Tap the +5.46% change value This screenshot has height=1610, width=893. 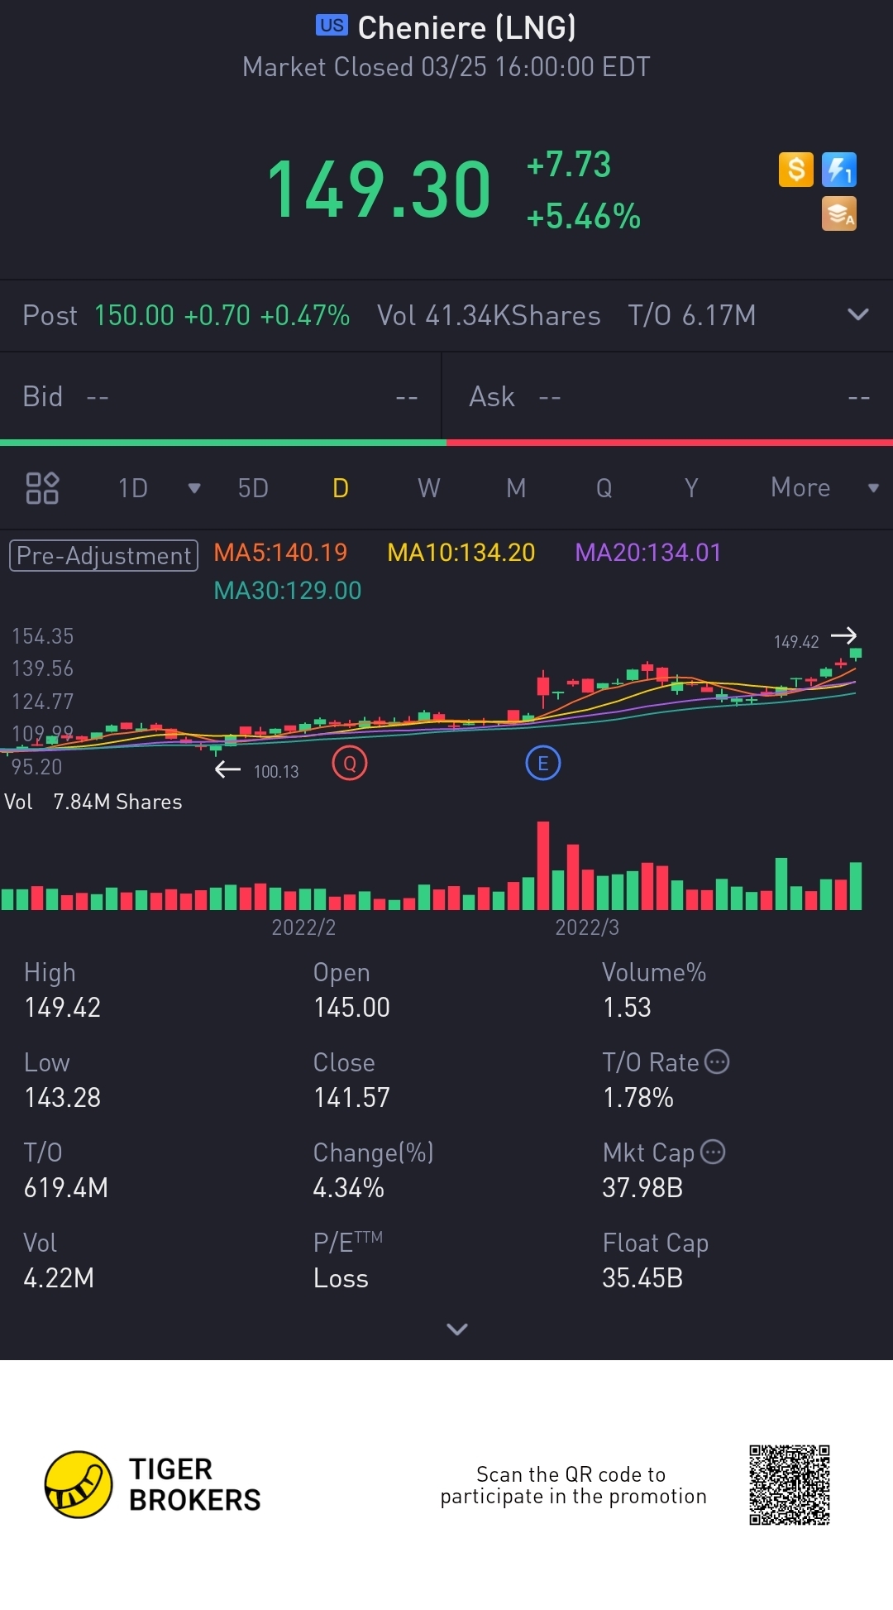click(584, 217)
